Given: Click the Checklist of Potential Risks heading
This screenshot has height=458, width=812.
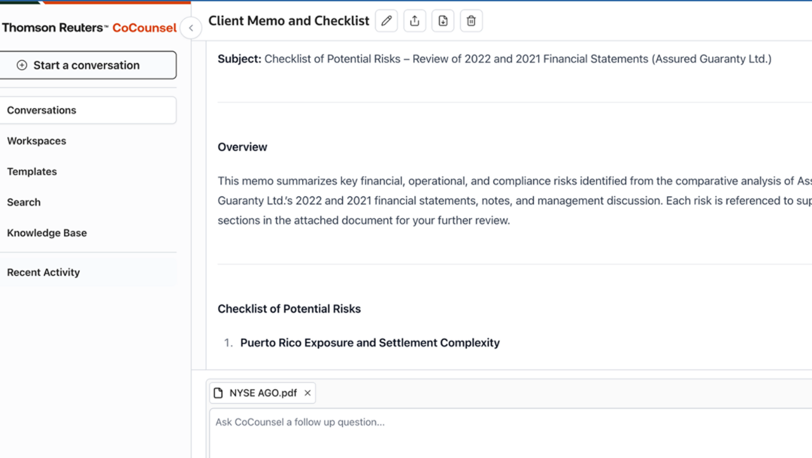Looking at the screenshot, I should (x=289, y=309).
